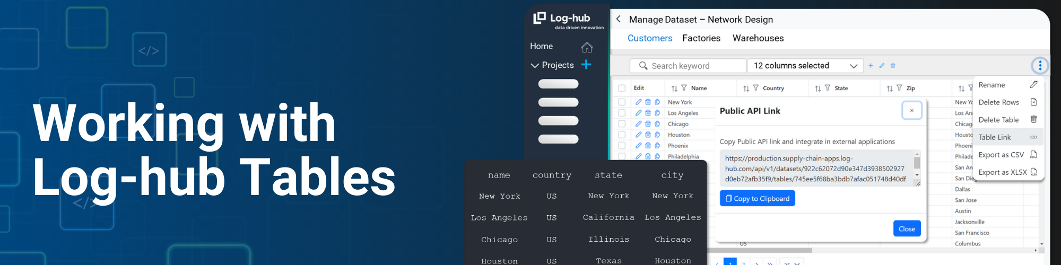1061x265 pixels.
Task: Add a new project with plus icon
Action: (586, 65)
